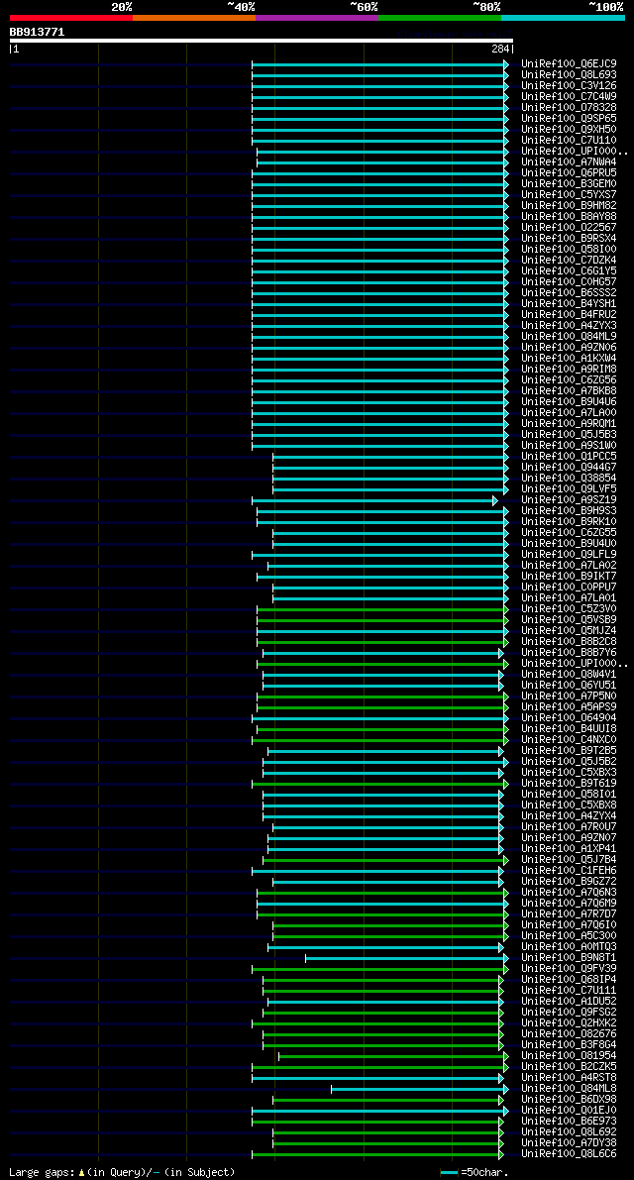Screen dimensions: 634x1180
Task: Click the white query sequence bar
Action: pos(261,41)
